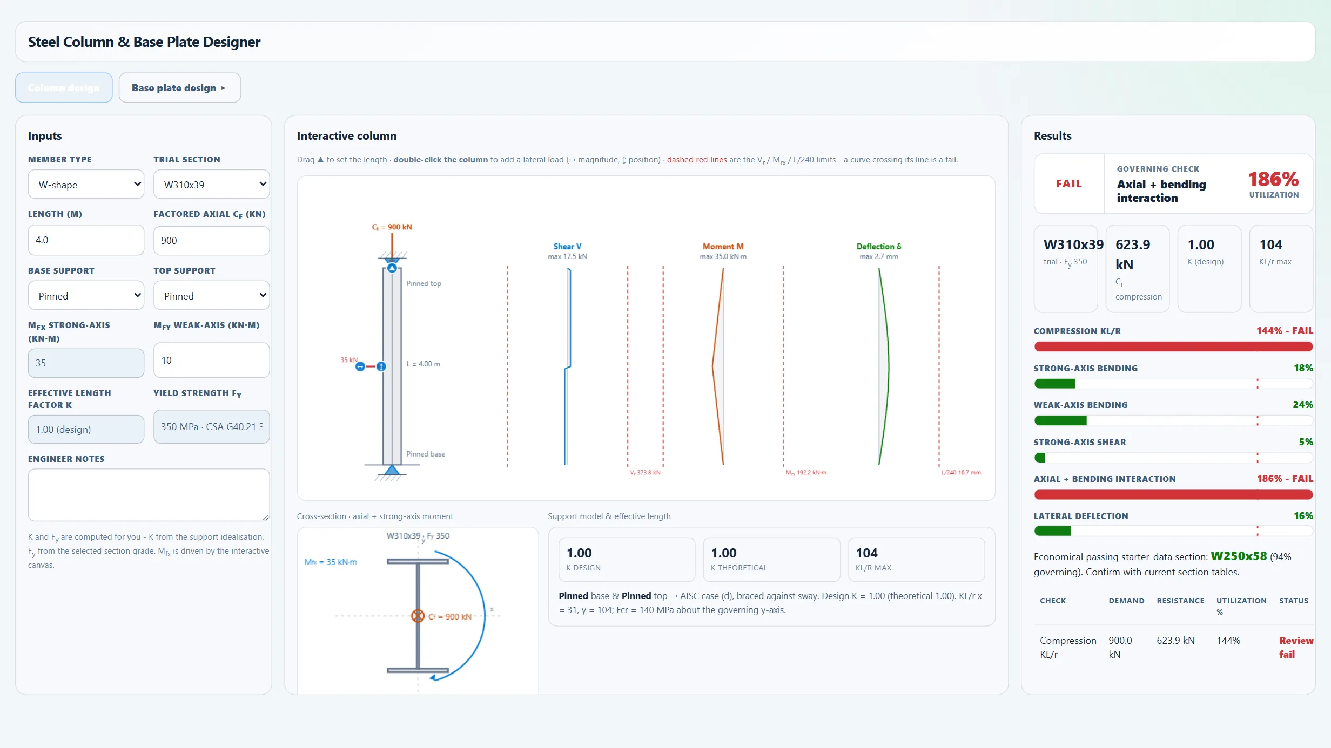The width and height of the screenshot is (1331, 748).
Task: Click the Moment M diagram curve
Action: (x=718, y=366)
